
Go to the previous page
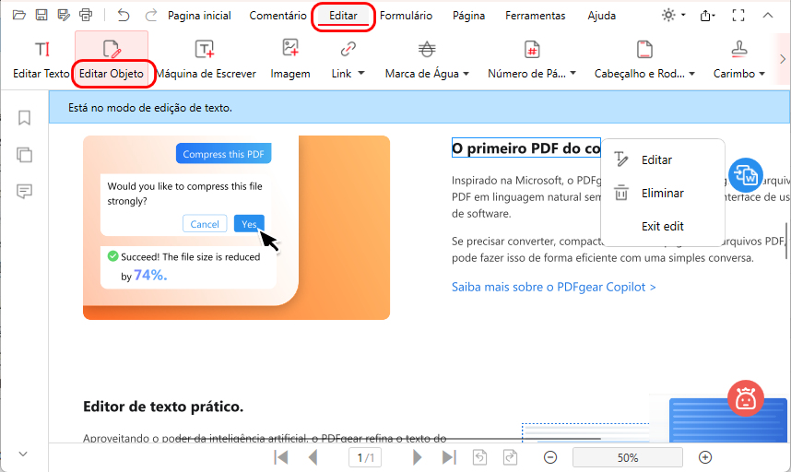[x=313, y=457]
